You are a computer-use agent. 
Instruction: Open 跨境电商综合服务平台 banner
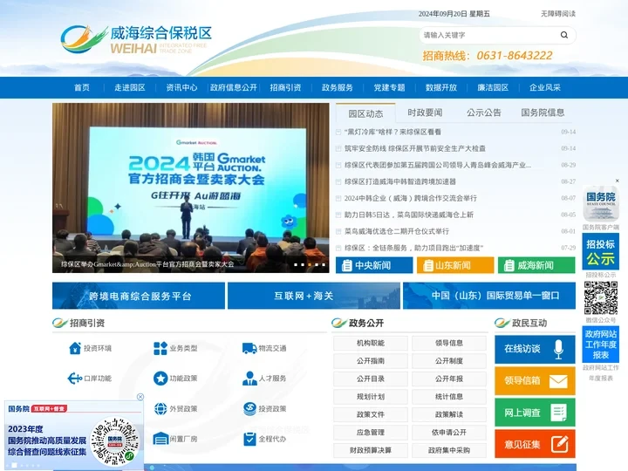pos(139,296)
